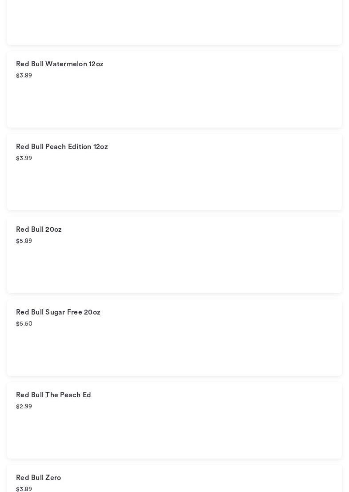
Task: Click the $3.99 price on the Peach Edition card
Action: tap(24, 158)
